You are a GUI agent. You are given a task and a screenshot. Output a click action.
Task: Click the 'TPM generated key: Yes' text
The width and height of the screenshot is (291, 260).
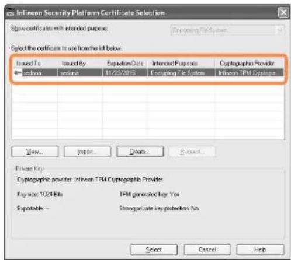(150, 194)
